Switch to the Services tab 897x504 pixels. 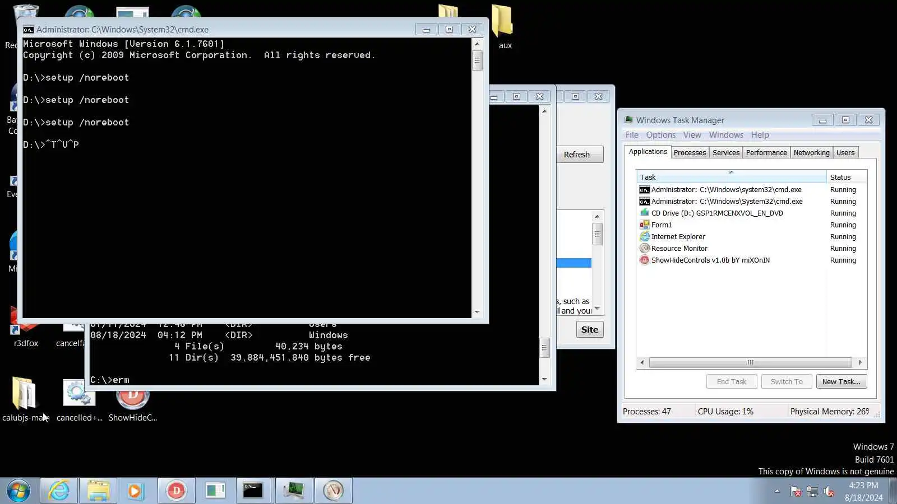[726, 153]
